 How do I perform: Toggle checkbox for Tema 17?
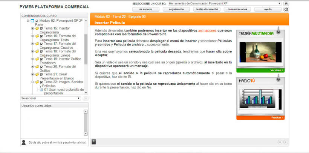[x=41, y=44]
